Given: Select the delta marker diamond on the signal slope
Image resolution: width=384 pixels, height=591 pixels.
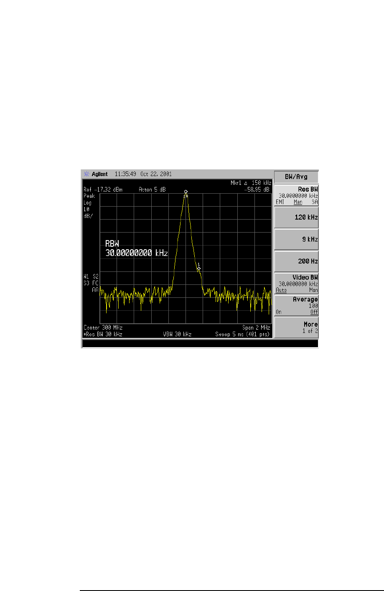Looking at the screenshot, I should point(198,268).
